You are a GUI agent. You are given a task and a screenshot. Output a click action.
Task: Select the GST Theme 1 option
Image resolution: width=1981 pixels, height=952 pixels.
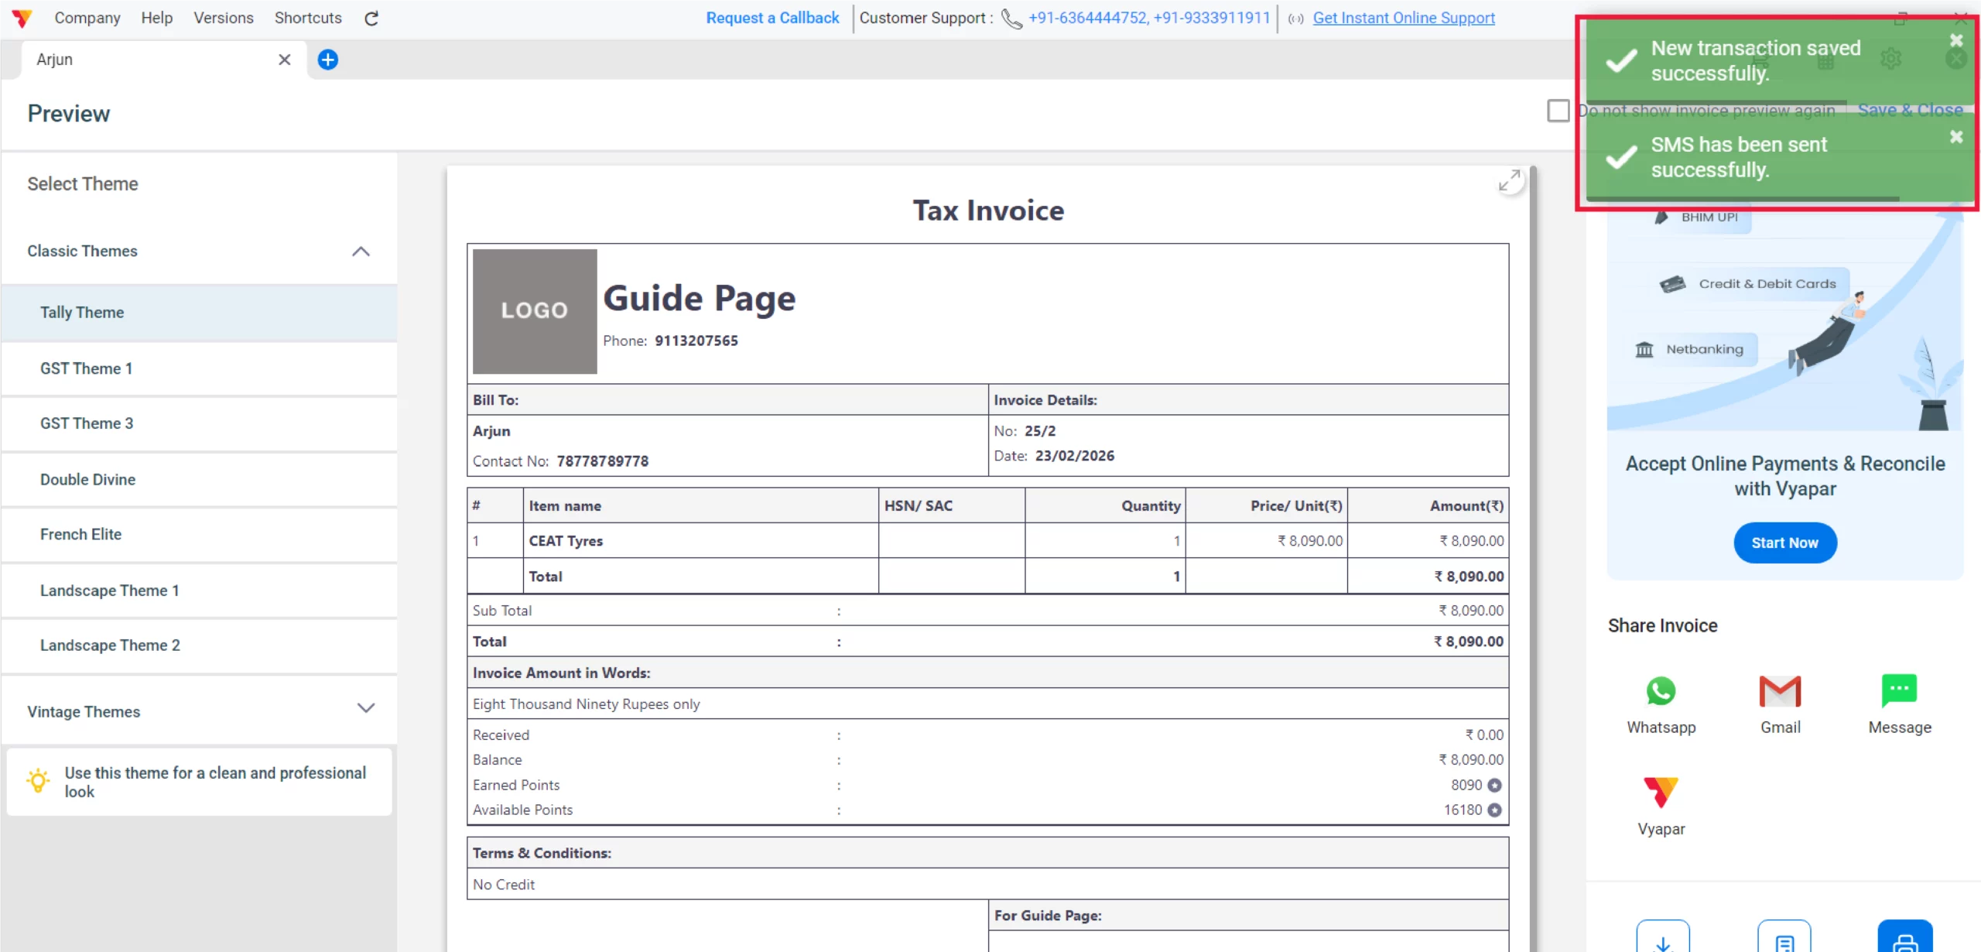tap(87, 368)
